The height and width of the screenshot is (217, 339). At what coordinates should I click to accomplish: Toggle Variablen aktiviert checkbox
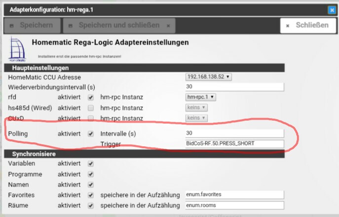[x=91, y=164]
